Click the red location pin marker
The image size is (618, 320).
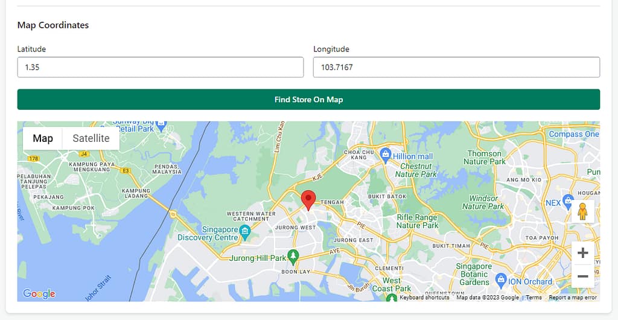(308, 199)
